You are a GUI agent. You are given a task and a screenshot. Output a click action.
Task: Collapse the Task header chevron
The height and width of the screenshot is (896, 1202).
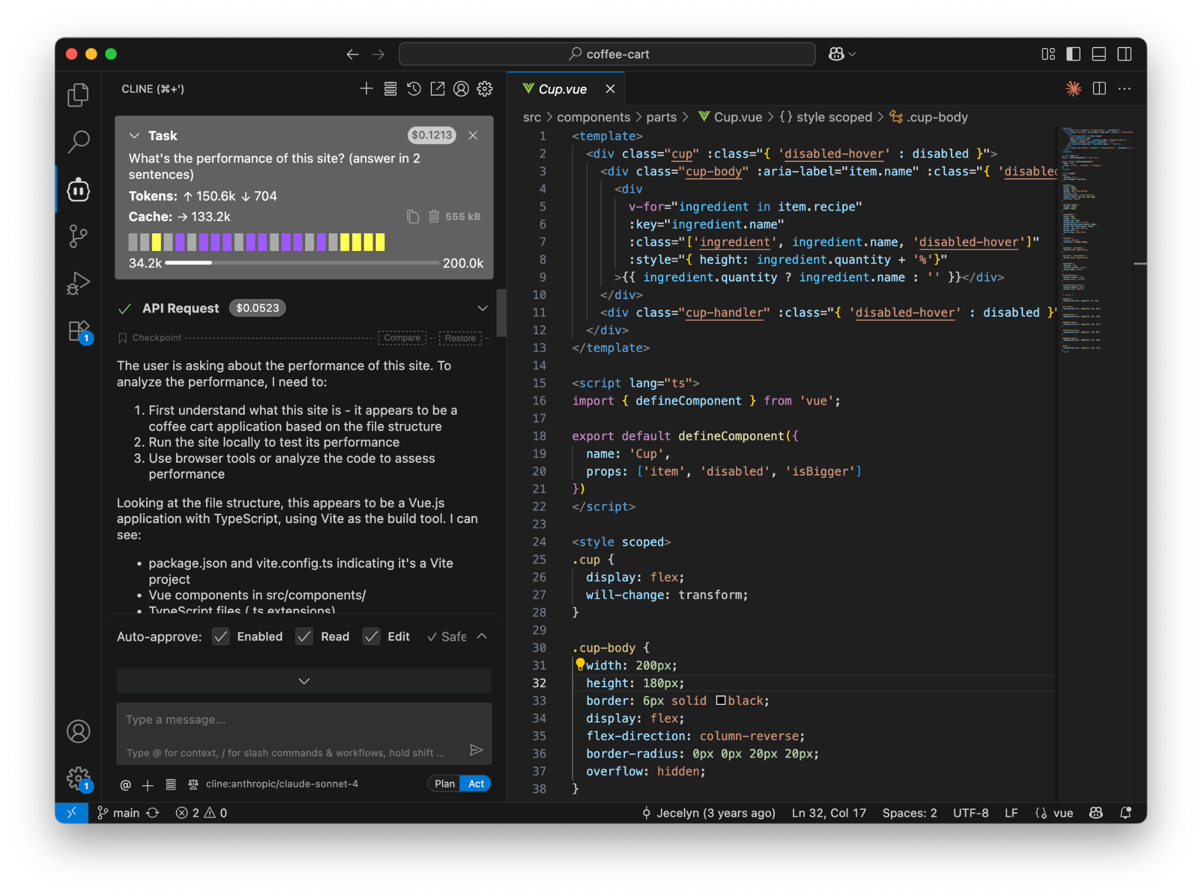point(134,135)
